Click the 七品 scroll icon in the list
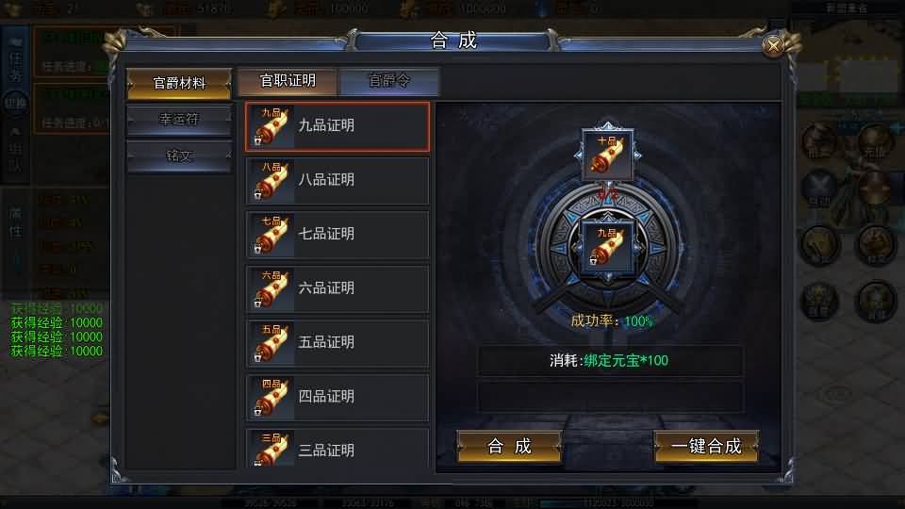This screenshot has width=905, height=509. (271, 235)
